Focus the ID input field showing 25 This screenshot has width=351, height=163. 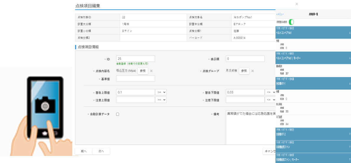click(136, 59)
